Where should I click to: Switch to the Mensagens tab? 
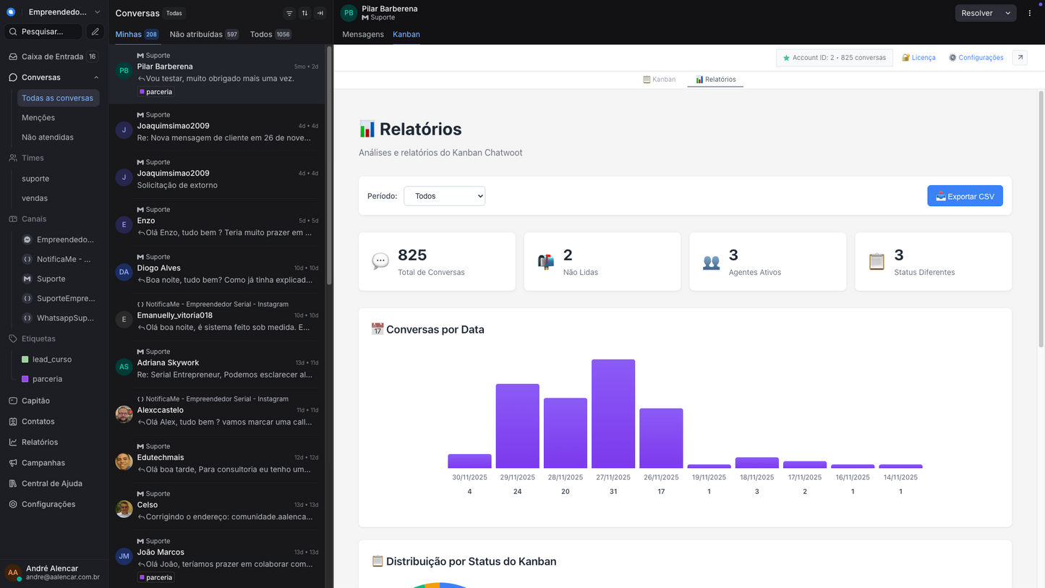point(362,34)
